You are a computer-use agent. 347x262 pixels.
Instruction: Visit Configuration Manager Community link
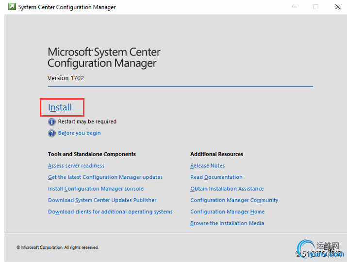coord(234,200)
